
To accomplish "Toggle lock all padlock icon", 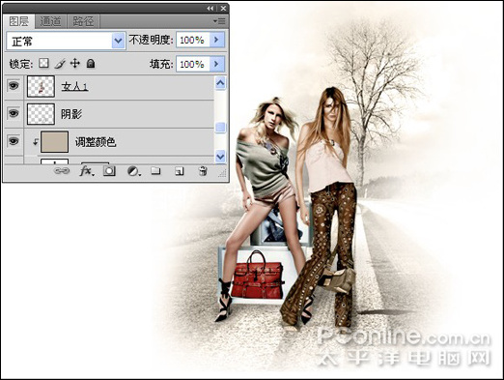I will click(x=91, y=63).
